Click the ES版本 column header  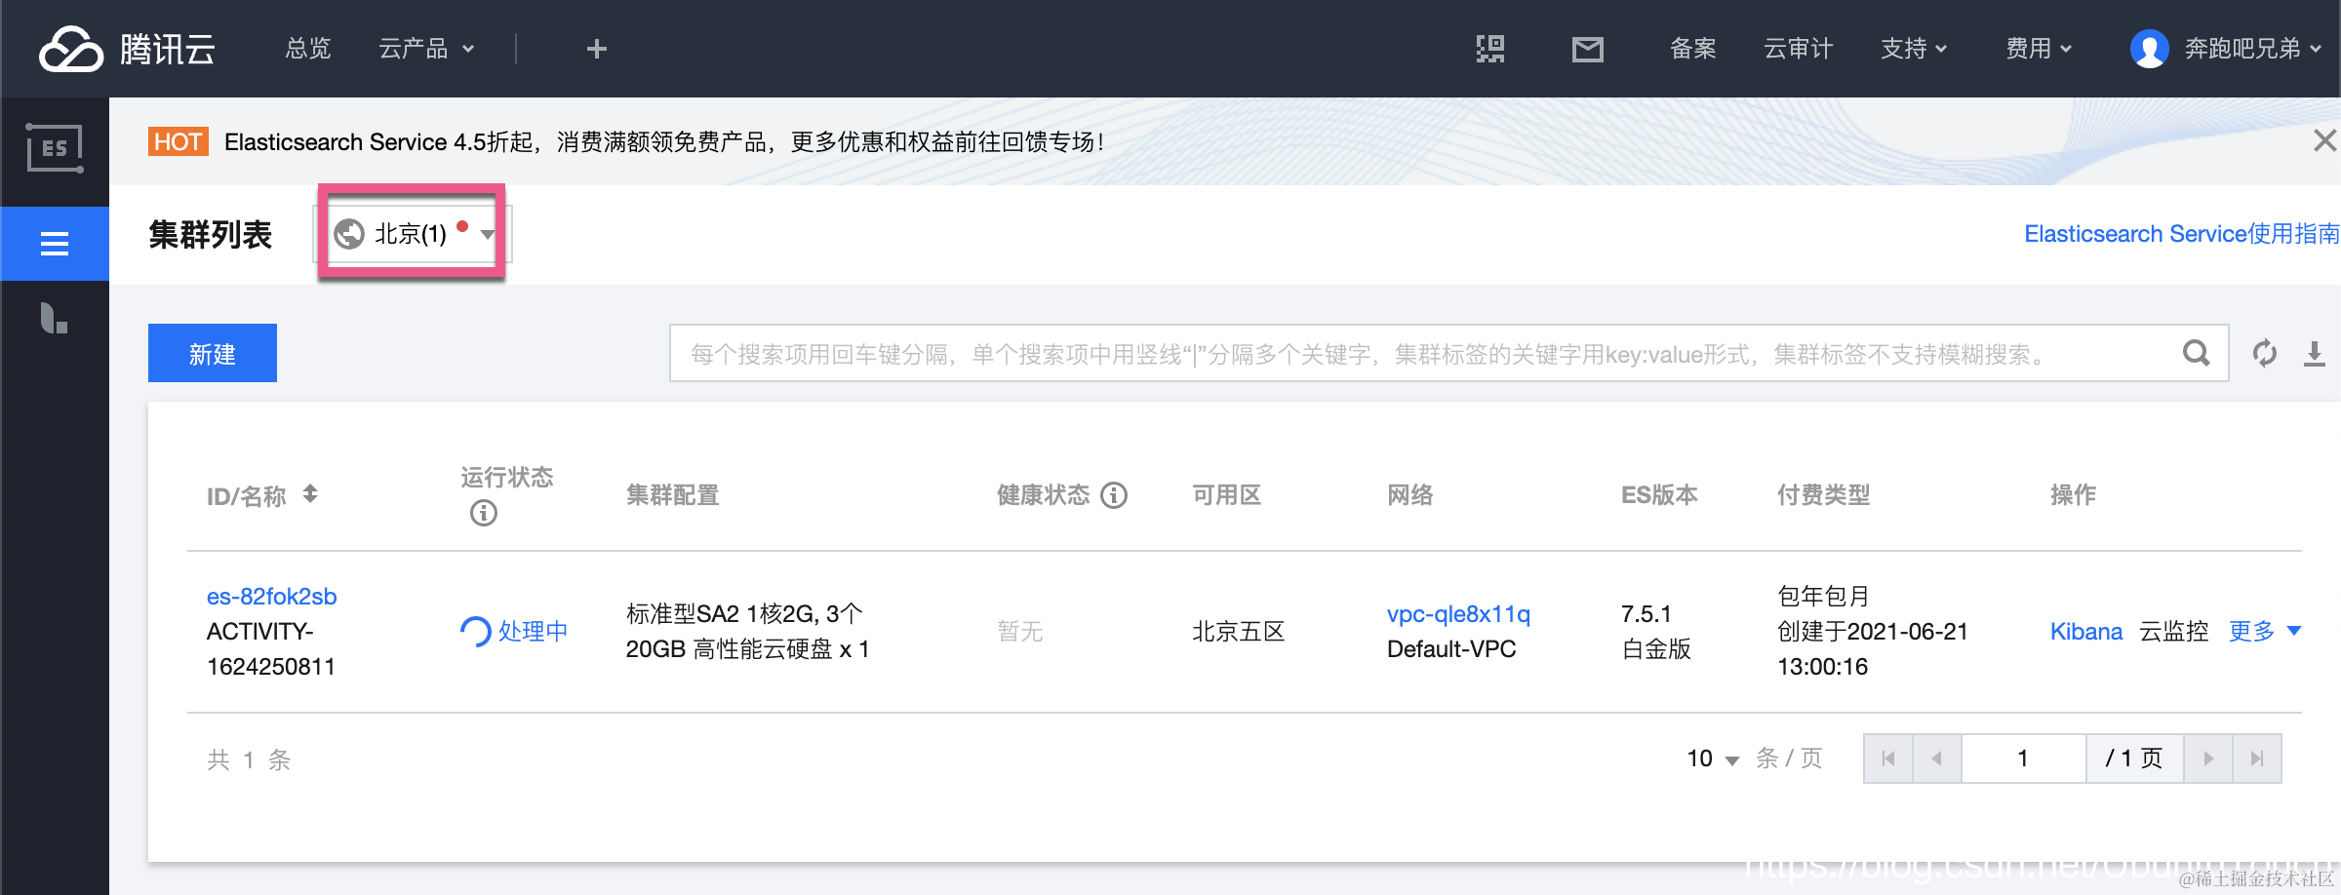point(1659,495)
